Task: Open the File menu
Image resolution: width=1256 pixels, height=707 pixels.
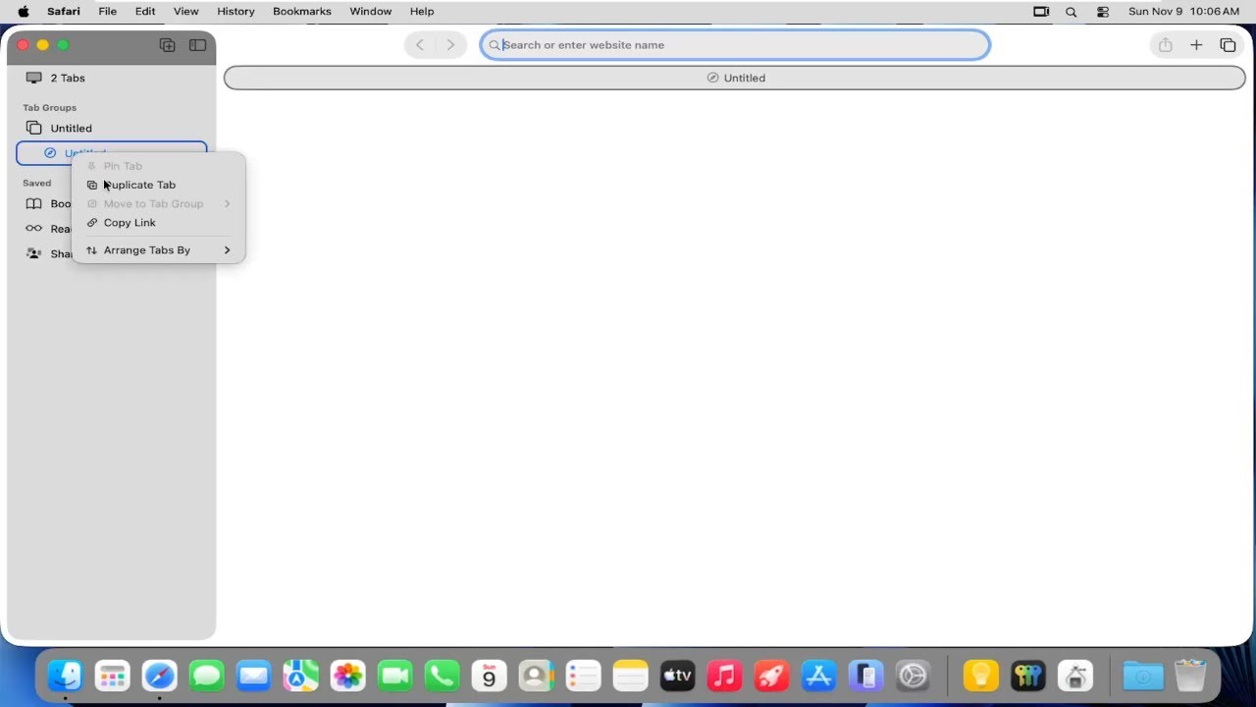Action: tap(107, 12)
